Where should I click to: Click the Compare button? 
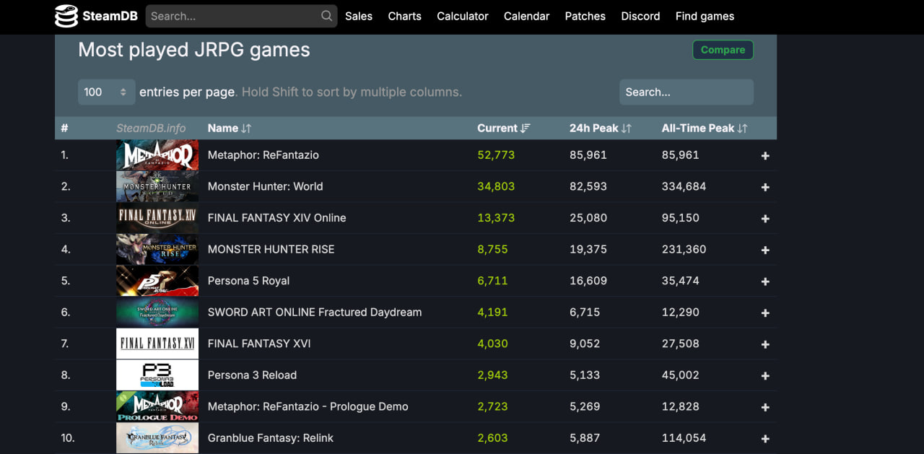(723, 50)
